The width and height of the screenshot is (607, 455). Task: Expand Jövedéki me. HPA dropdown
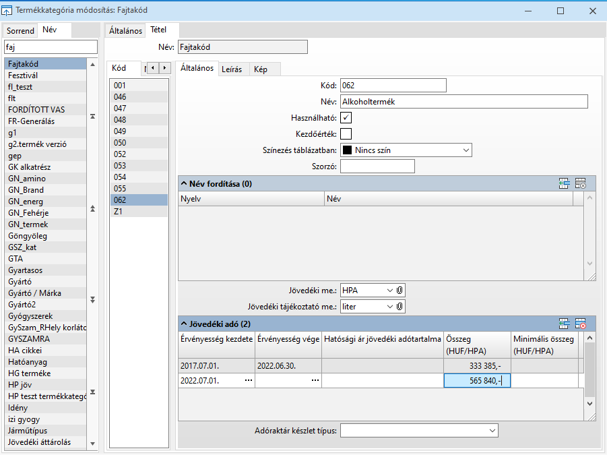[x=389, y=290]
